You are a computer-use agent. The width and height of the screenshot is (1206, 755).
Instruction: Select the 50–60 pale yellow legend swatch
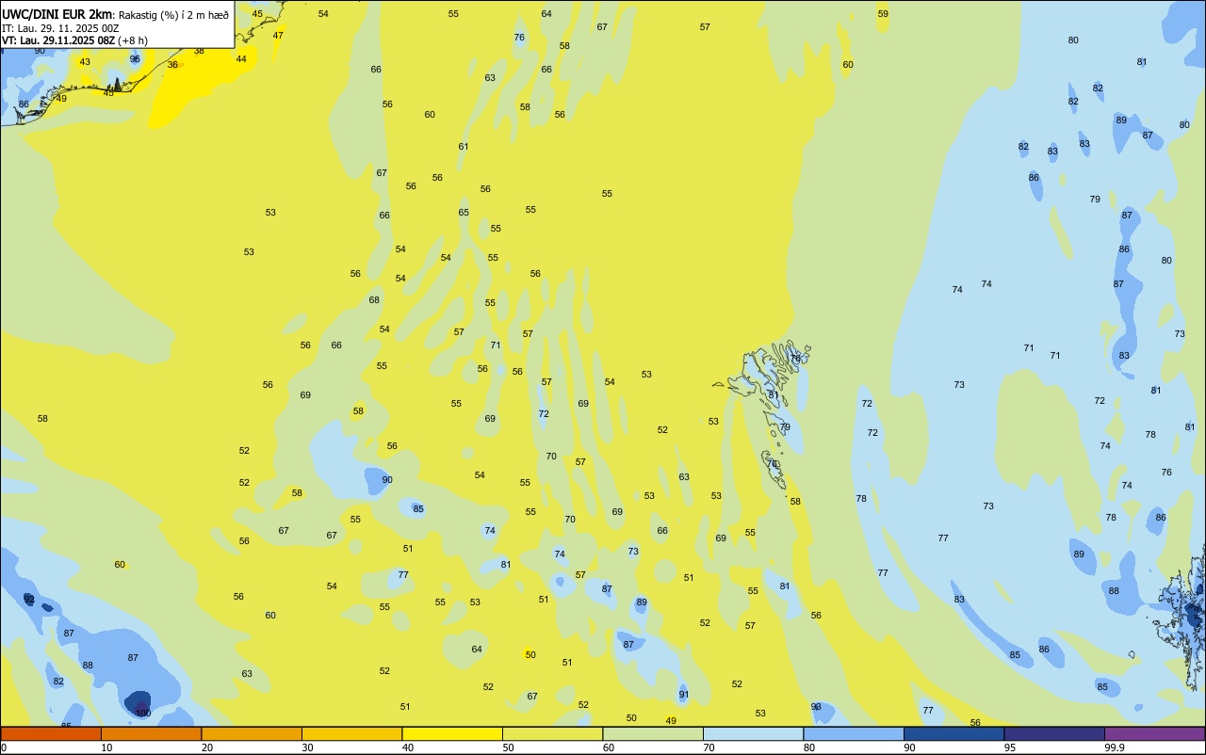coord(552,733)
